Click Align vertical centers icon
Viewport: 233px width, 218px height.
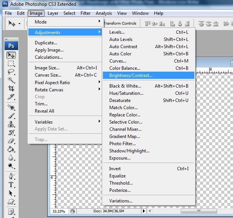[155, 24]
